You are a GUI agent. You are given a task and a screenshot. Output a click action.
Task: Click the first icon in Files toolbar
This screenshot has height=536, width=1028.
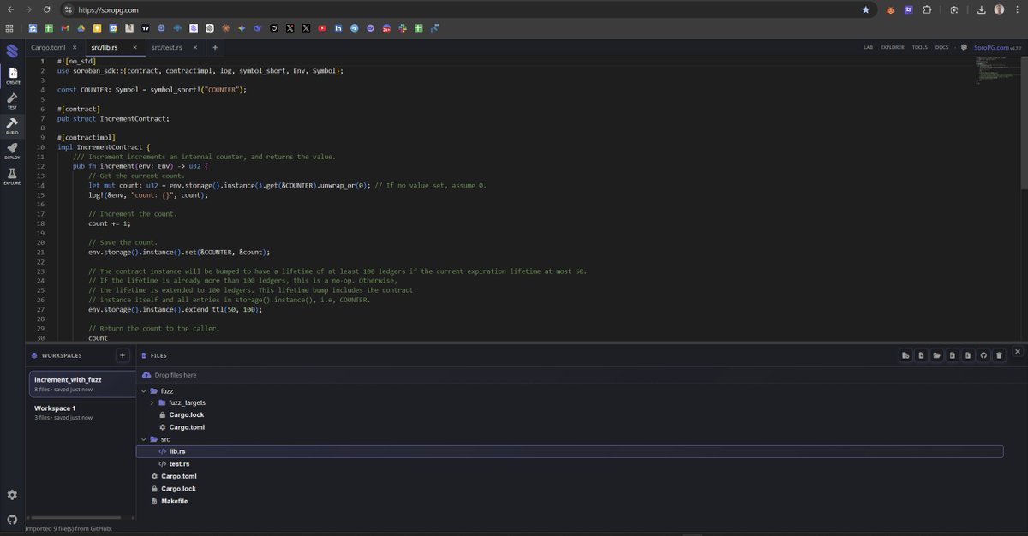point(905,354)
